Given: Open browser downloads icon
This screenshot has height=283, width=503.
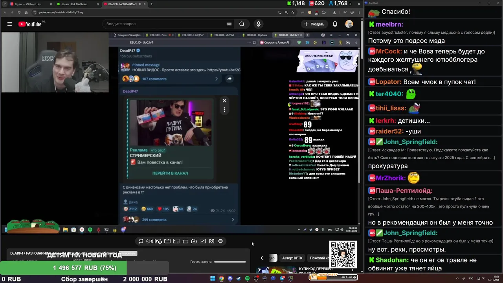Looking at the screenshot, I should tap(334, 12).
